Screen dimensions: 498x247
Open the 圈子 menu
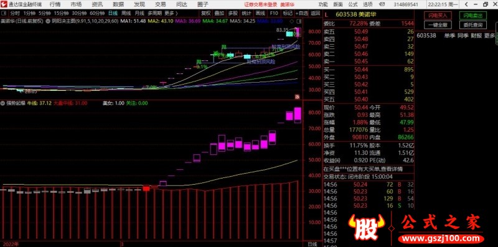(x=203, y=4)
